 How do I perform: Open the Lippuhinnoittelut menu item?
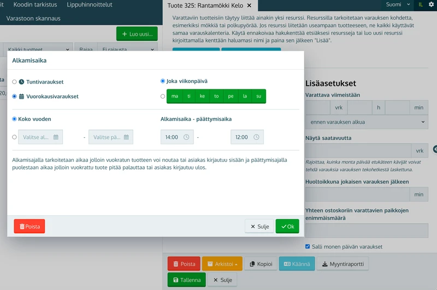coord(90,4)
